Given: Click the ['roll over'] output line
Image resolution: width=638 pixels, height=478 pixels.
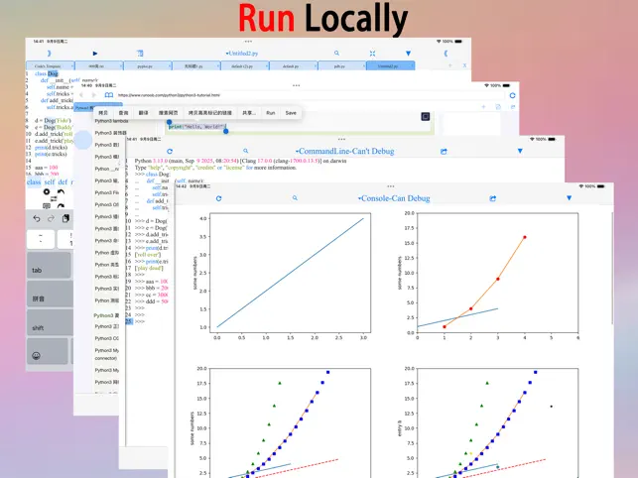Looking at the screenshot, I should [148, 255].
